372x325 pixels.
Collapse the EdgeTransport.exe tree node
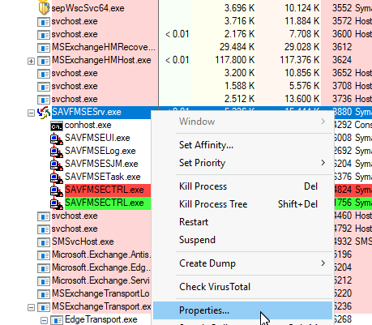click(x=44, y=321)
